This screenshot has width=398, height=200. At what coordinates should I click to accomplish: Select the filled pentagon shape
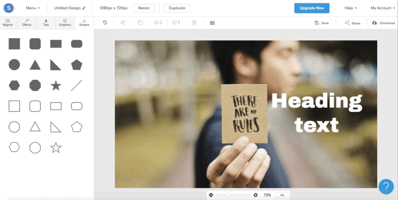77,65
